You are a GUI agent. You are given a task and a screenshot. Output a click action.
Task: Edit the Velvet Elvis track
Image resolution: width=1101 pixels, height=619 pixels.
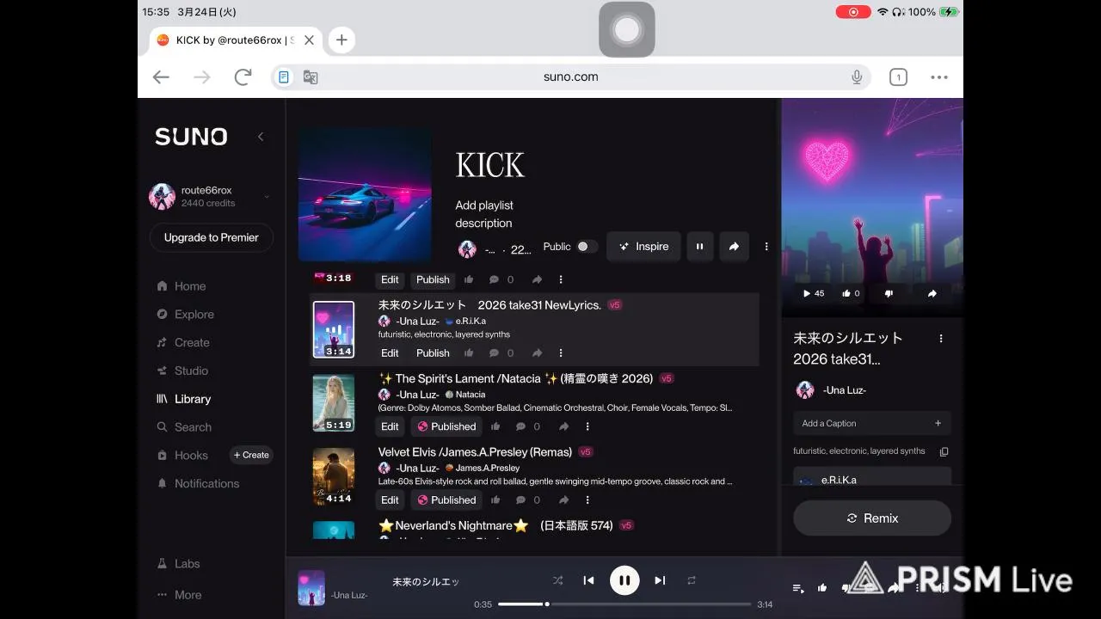tap(390, 500)
